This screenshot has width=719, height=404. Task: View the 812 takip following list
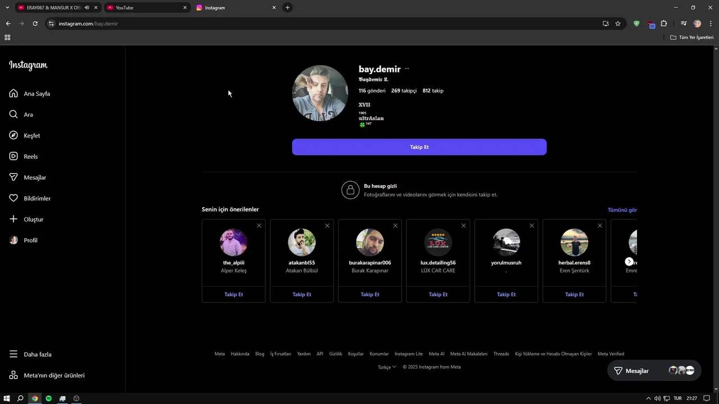point(433,90)
